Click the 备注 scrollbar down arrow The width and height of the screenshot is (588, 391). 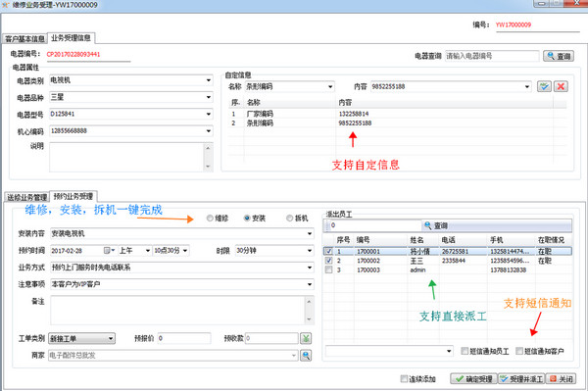(309, 319)
